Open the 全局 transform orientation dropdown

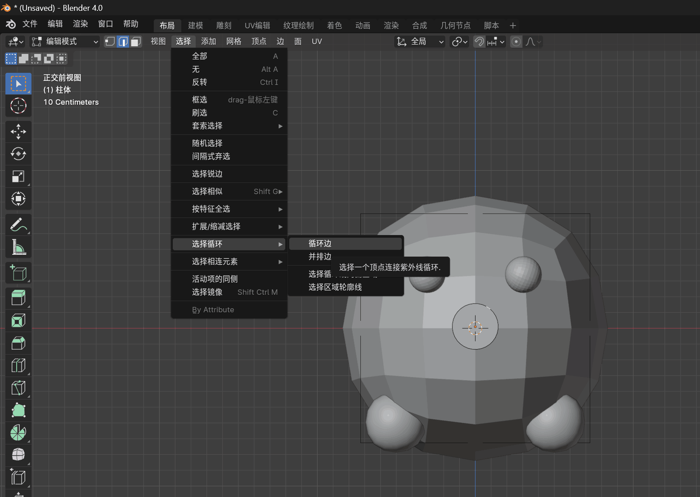click(420, 42)
